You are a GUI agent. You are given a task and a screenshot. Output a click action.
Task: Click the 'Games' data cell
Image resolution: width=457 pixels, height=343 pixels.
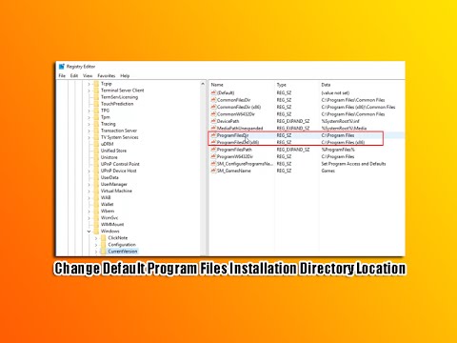pyautogui.click(x=328, y=171)
